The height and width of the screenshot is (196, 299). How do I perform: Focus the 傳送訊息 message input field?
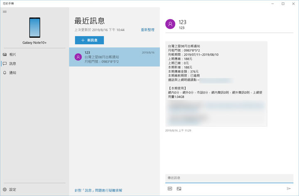pyautogui.click(x=229, y=178)
